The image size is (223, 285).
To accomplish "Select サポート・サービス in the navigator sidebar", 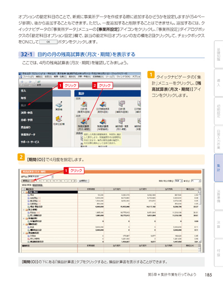I will click(x=35, y=142).
